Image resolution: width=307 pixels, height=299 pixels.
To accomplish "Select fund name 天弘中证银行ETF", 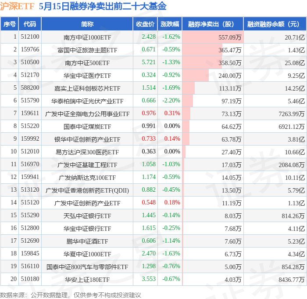I will (x=87, y=216).
